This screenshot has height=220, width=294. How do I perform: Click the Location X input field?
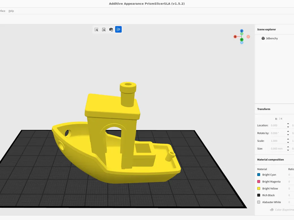point(278,125)
